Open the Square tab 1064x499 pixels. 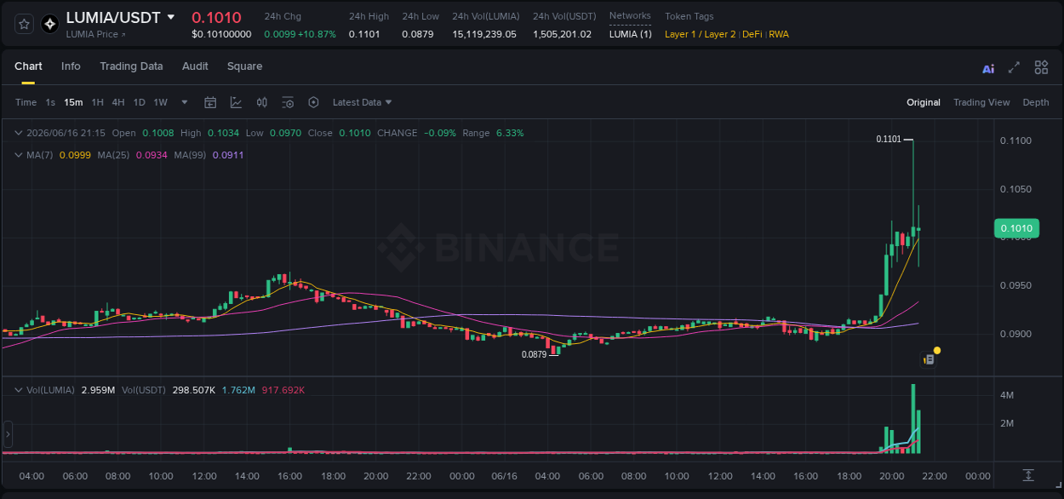pyautogui.click(x=244, y=66)
